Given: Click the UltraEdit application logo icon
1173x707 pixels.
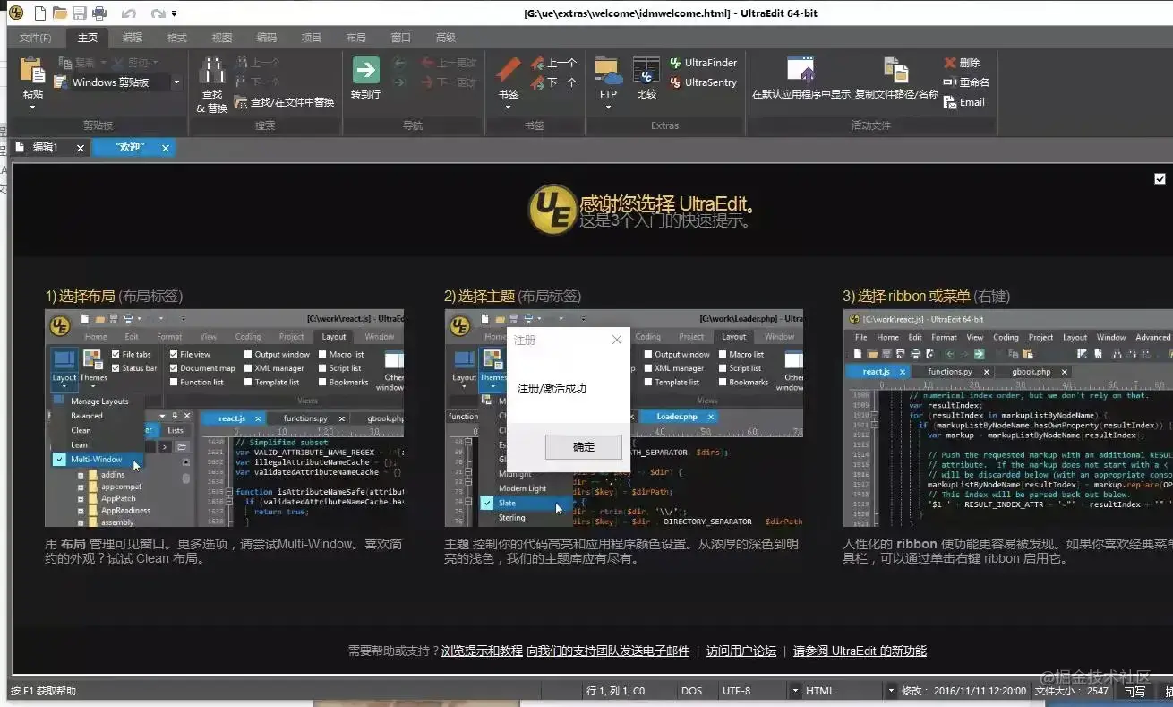Looking at the screenshot, I should [16, 13].
